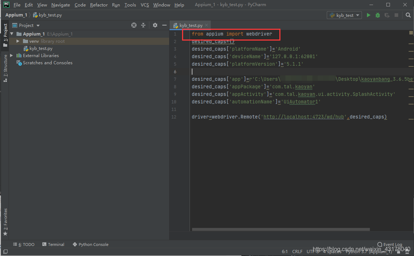Screen dimensions: 414x256
Task: Run the kyb_test configuration
Action: (368, 15)
